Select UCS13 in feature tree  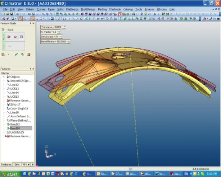[14, 89]
